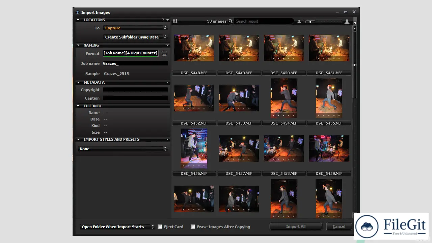The image size is (432, 243).
Task: Click the large thumbnail size person icon
Action: (347, 22)
